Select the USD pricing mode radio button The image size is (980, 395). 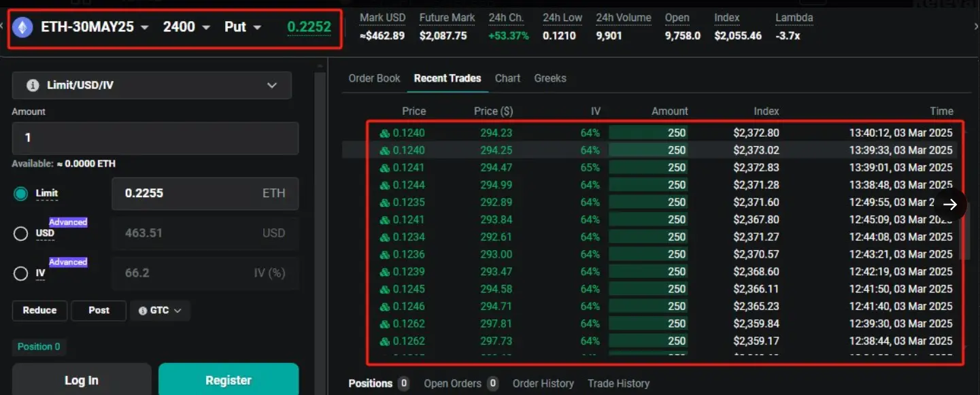pos(20,233)
